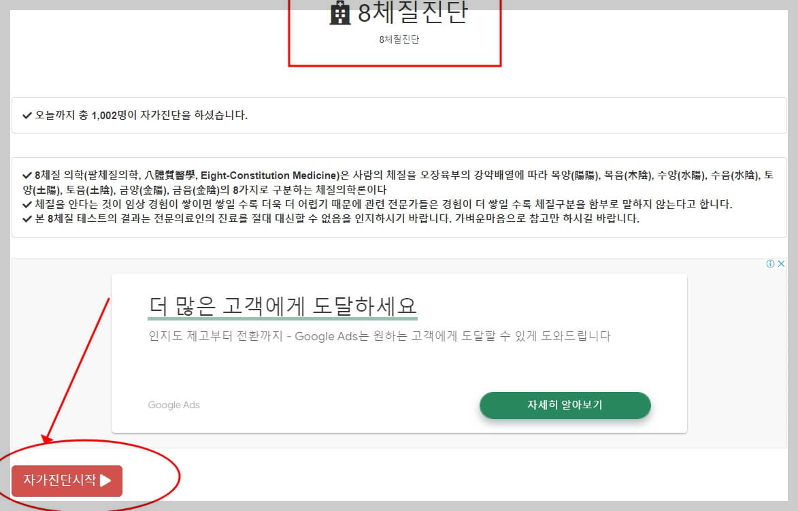Start the self-diagnosis with 자가진단시작 button
798x511 pixels.
pos(66,480)
